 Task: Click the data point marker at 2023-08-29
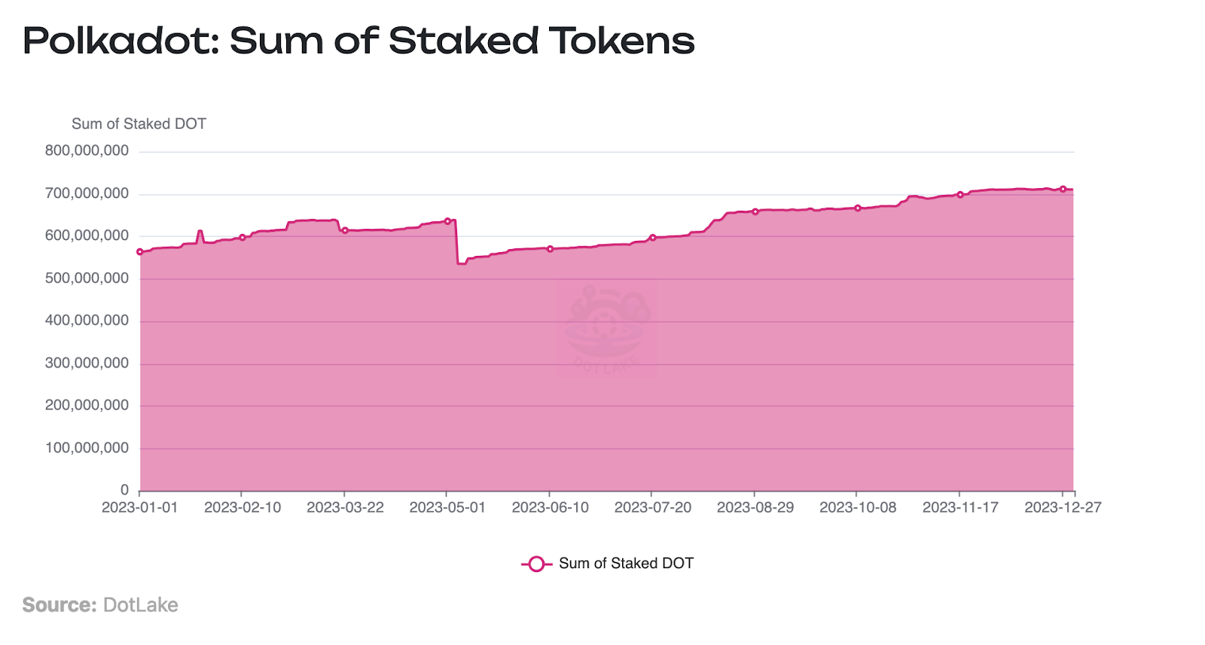[755, 211]
